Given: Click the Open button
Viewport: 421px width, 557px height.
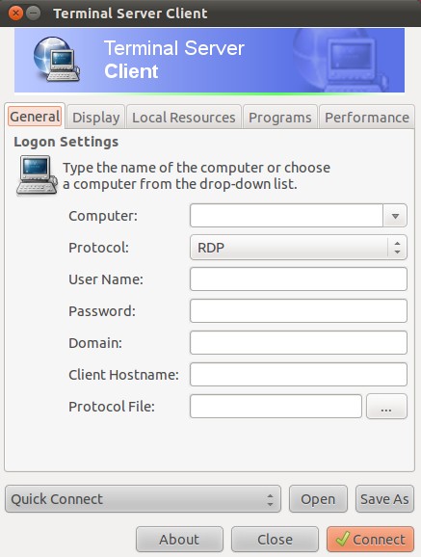Looking at the screenshot, I should [x=318, y=499].
